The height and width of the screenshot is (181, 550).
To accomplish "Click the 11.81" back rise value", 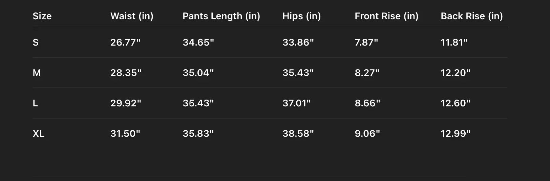I will [454, 43].
